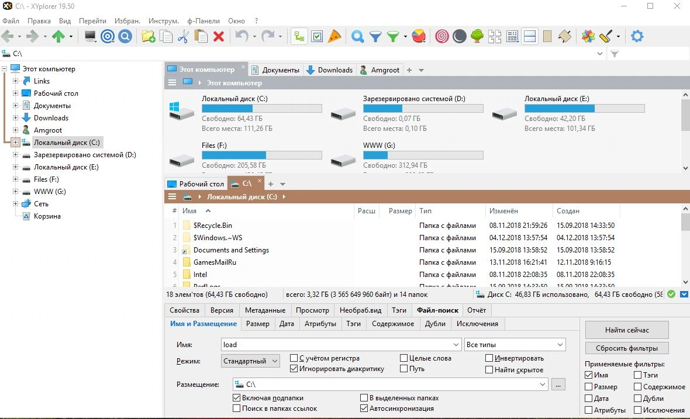Toggle the checkbox selection mode icon
This screenshot has height=419, width=690.
click(x=317, y=36)
